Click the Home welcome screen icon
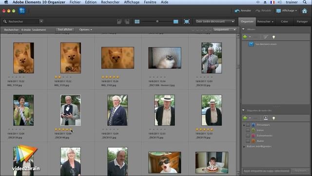 (x=304, y=11)
